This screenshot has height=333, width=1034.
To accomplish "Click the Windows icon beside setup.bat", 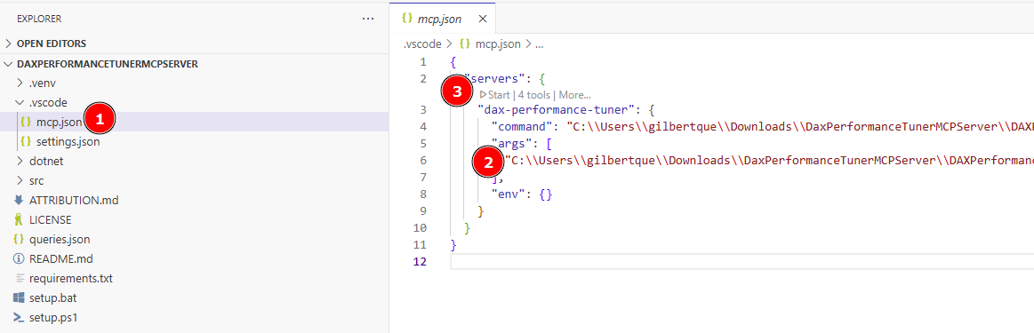I will [x=19, y=297].
